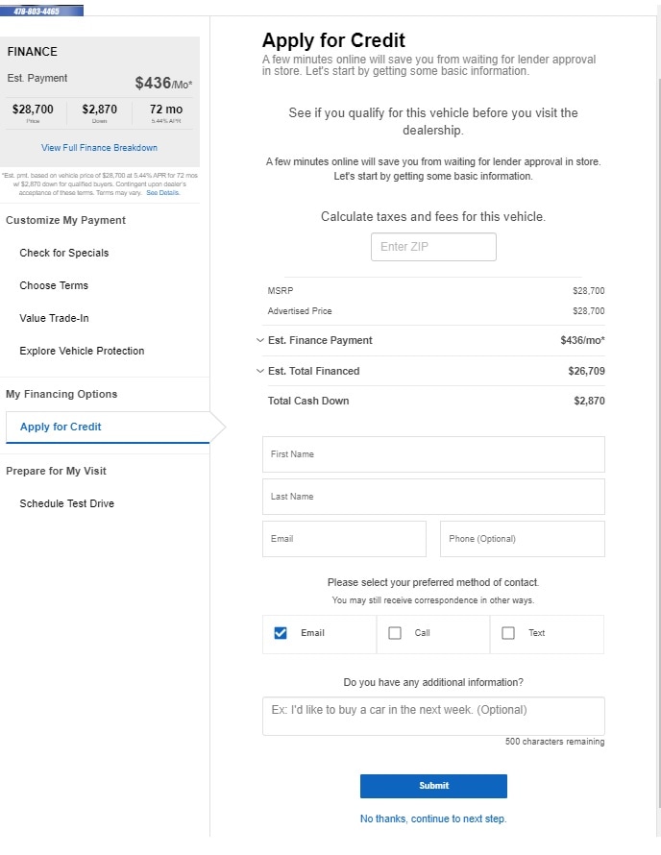Click the 72 mo term value
The image size is (661, 855).
[x=166, y=110]
